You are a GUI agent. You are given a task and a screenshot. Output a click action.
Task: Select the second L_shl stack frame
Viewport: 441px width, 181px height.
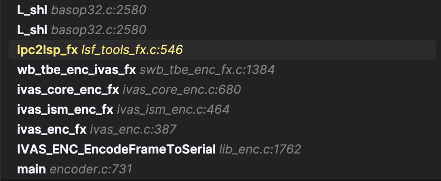[x=222, y=30]
